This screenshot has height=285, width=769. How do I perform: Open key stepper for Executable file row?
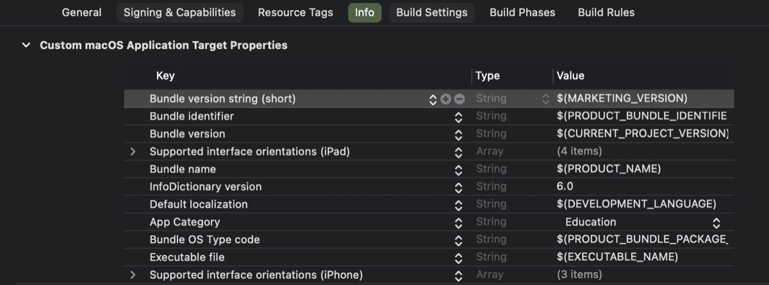click(458, 257)
